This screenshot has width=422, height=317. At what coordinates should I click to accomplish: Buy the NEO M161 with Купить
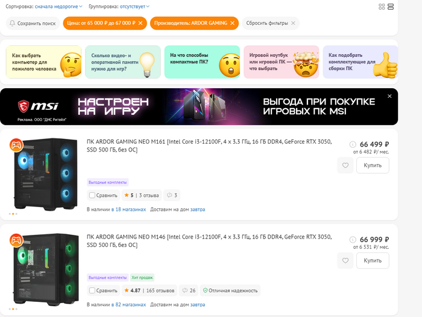click(x=373, y=165)
